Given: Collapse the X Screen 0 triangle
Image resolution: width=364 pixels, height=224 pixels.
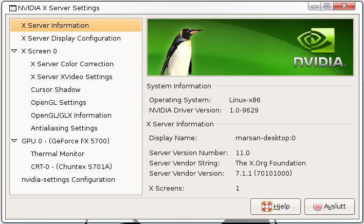Looking at the screenshot, I should click(14, 51).
